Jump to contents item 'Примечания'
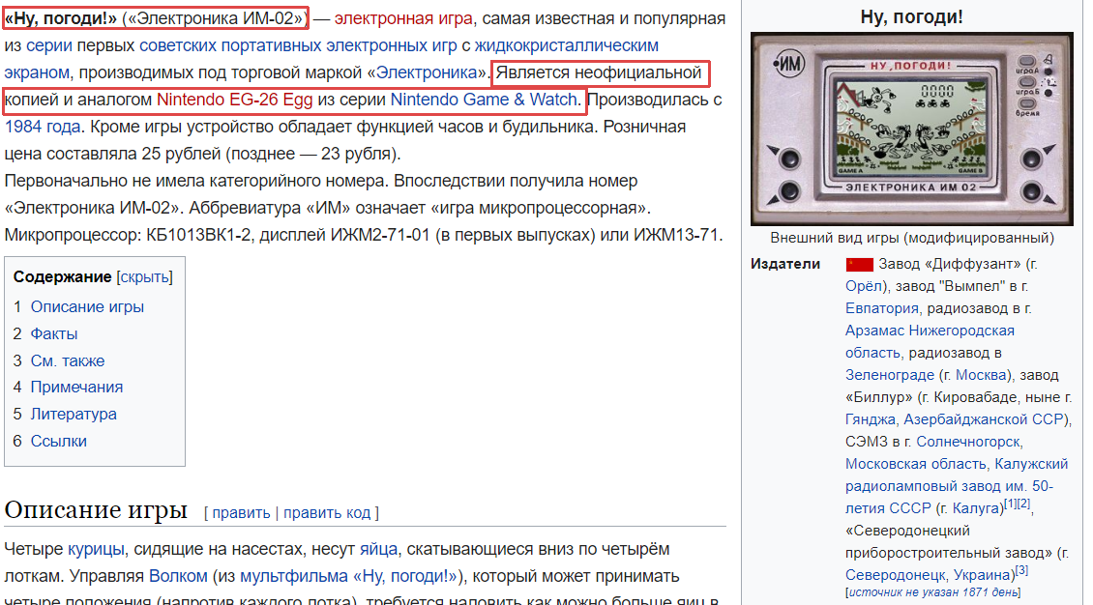 pos(76,388)
